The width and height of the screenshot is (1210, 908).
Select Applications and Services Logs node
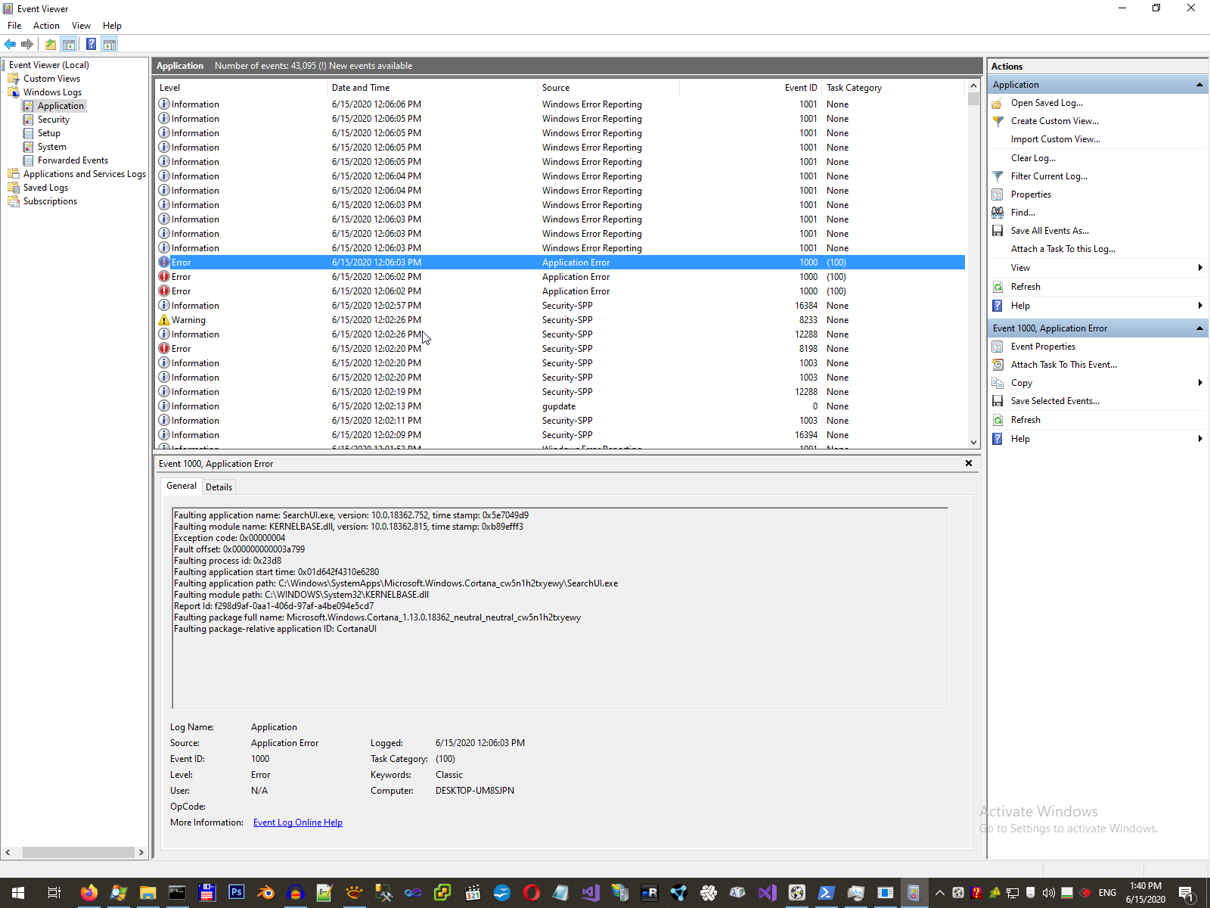point(85,174)
